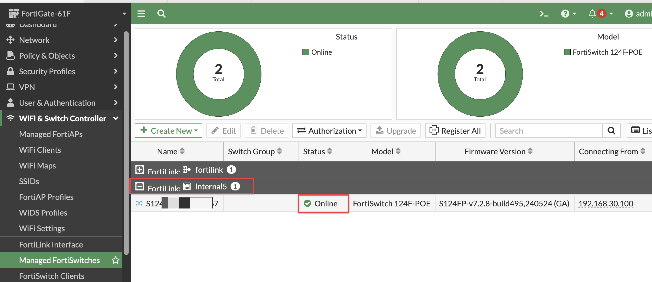Open FortiAP Profiles menu item
The image size is (652, 282).
pyautogui.click(x=46, y=197)
